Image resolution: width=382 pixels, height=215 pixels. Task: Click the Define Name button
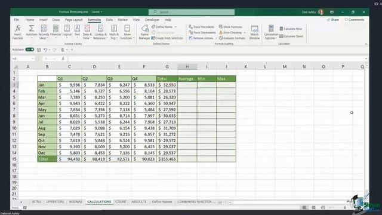(162, 27)
